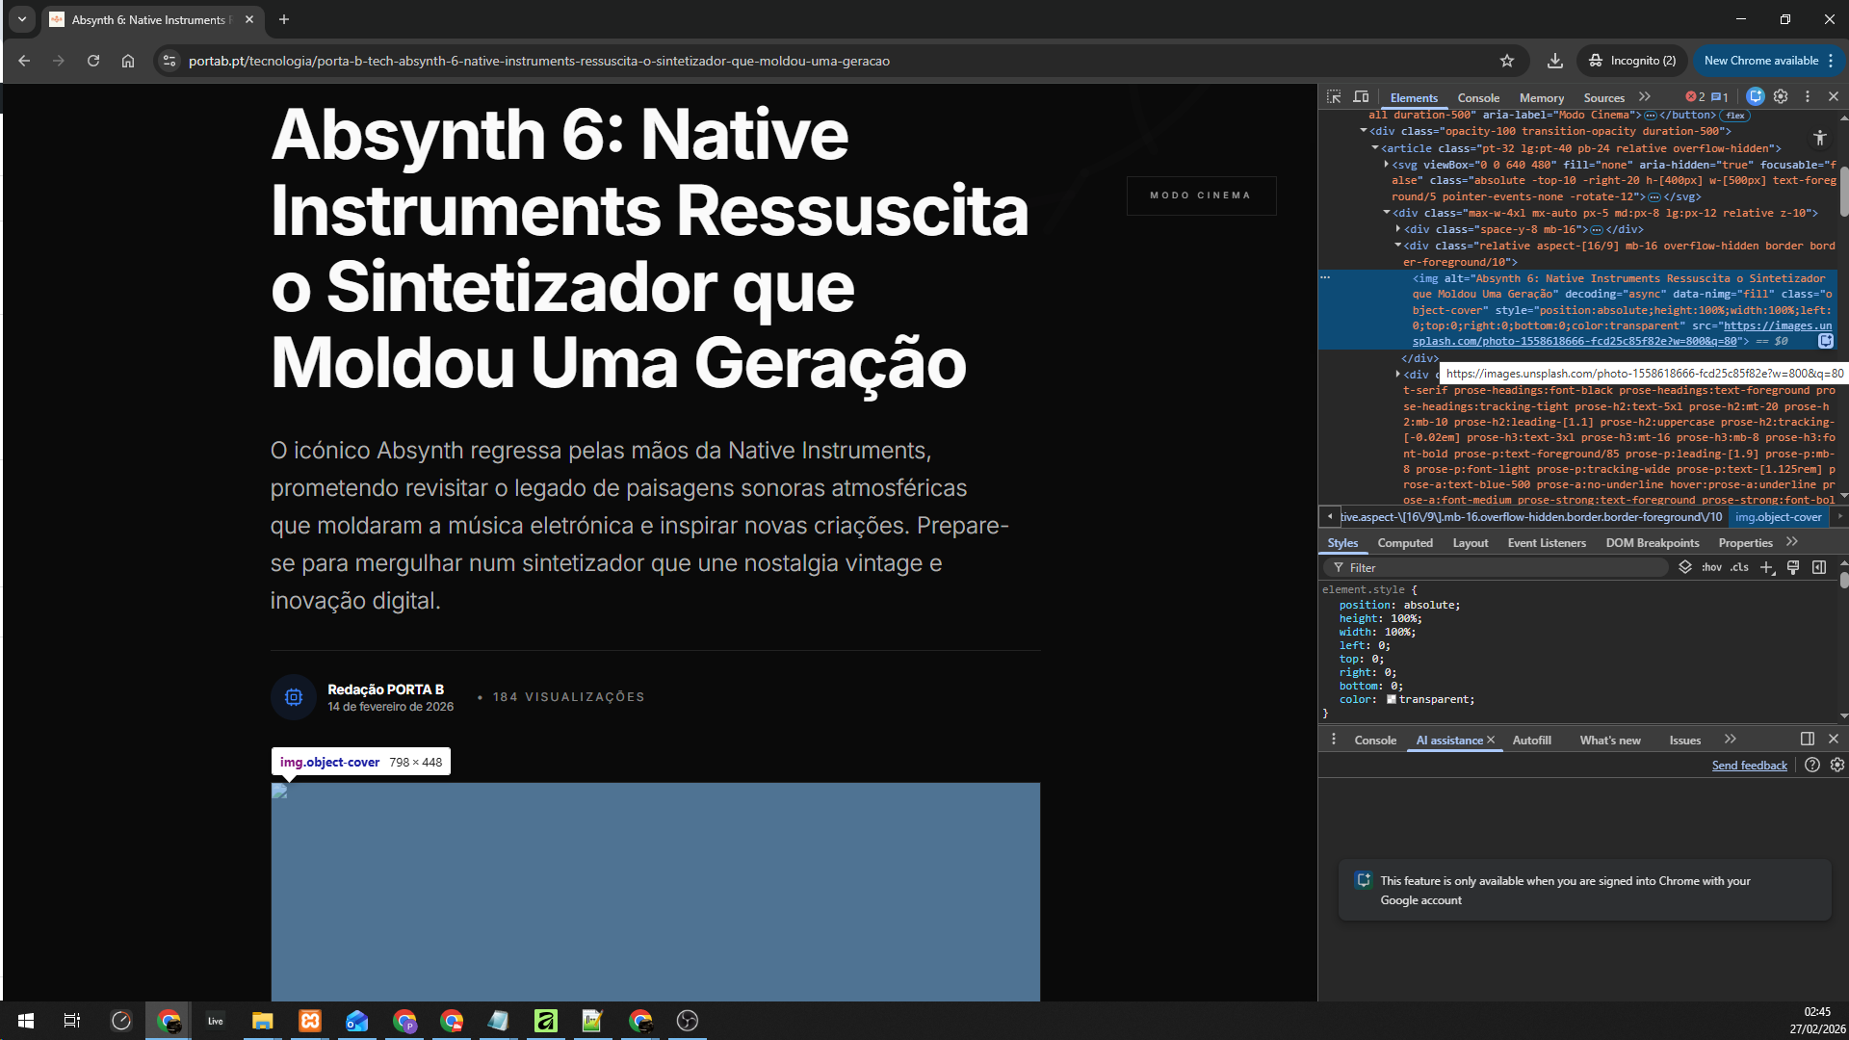Viewport: 1849px width, 1040px height.
Task: Open the What's new drawer tab
Action: click(x=1610, y=741)
